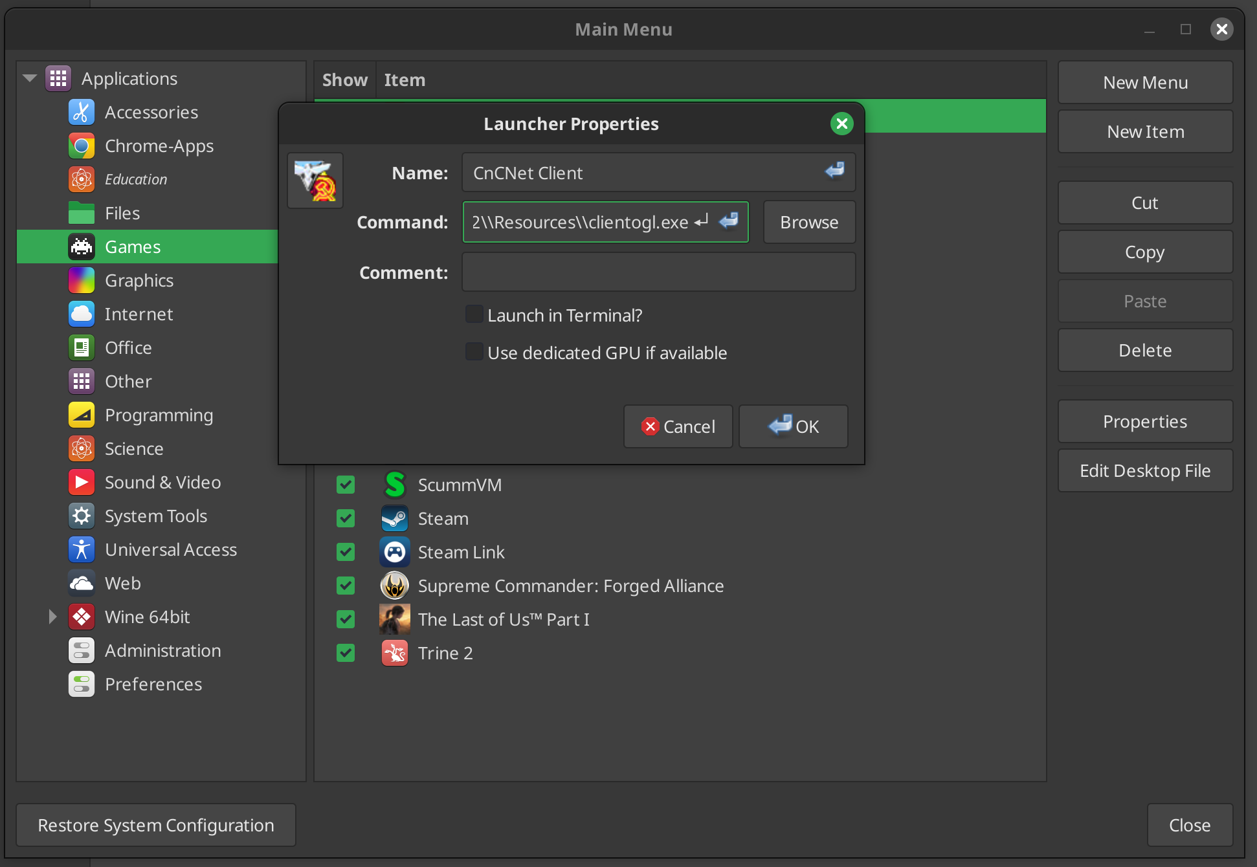
Task: Click the Universal Access category icon
Action: [82, 550]
